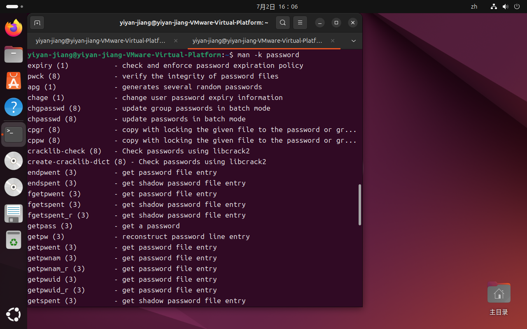The height and width of the screenshot is (329, 527).
Task: Click the 'pwck (8)' entry
Action: point(44,76)
